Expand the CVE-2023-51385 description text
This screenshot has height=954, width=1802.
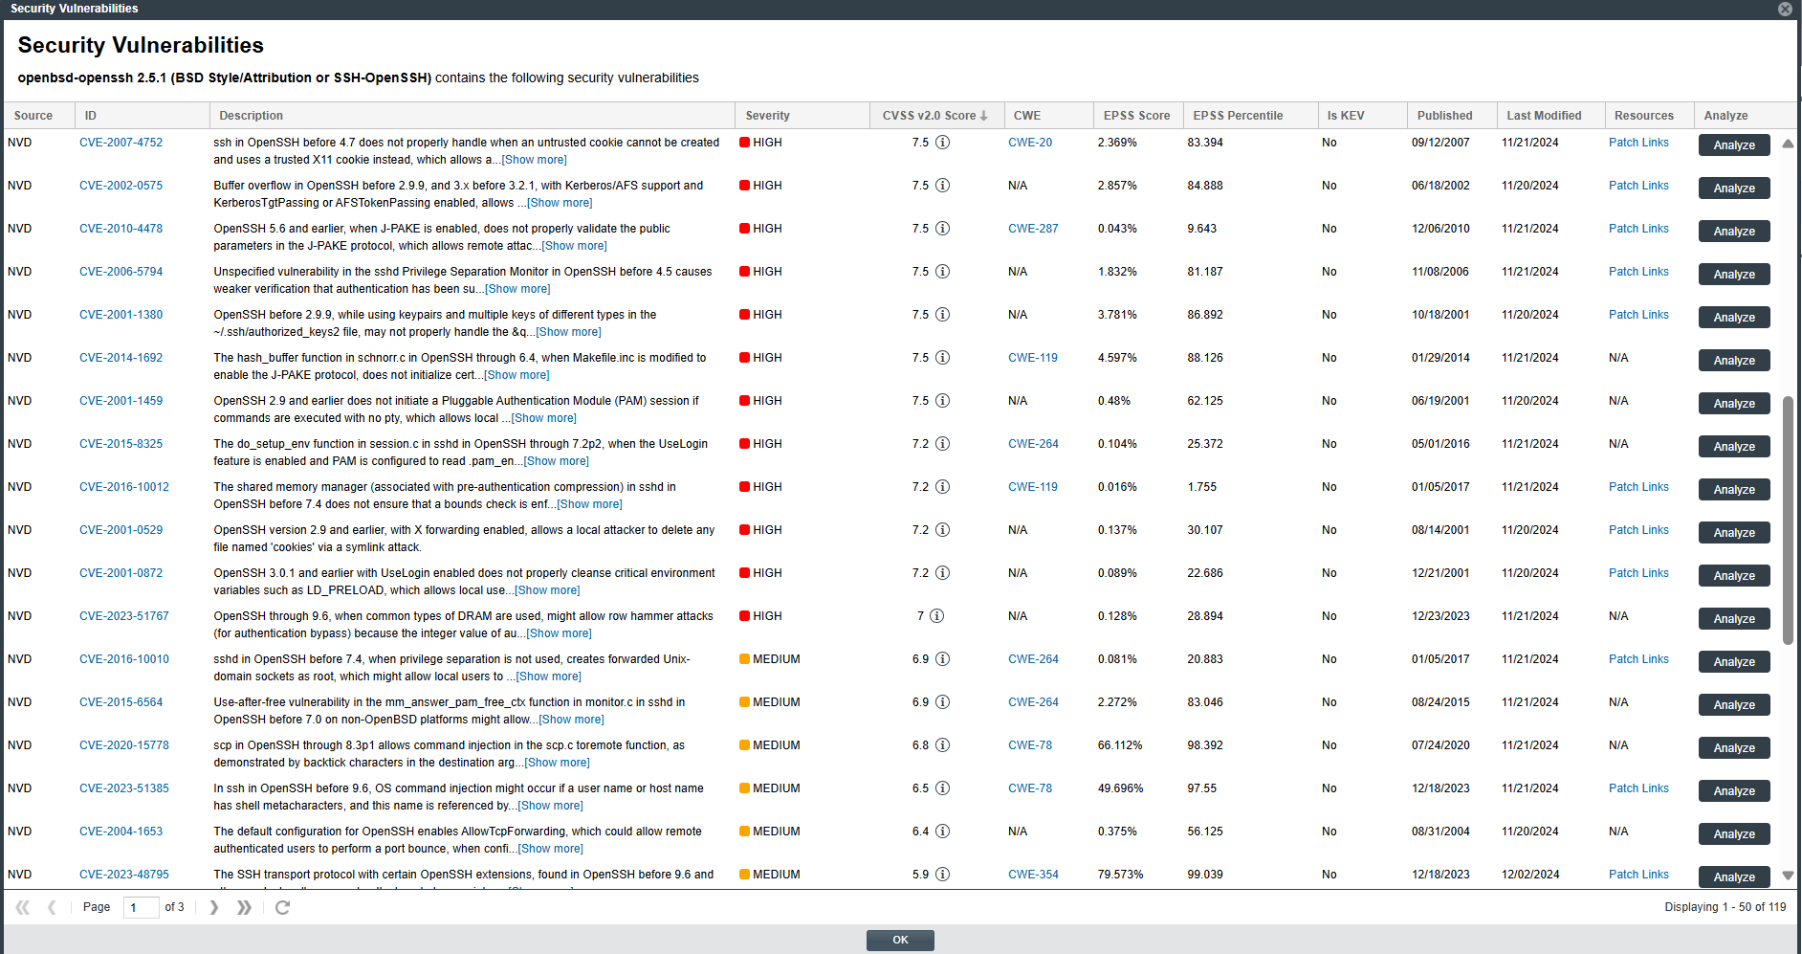[550, 806]
